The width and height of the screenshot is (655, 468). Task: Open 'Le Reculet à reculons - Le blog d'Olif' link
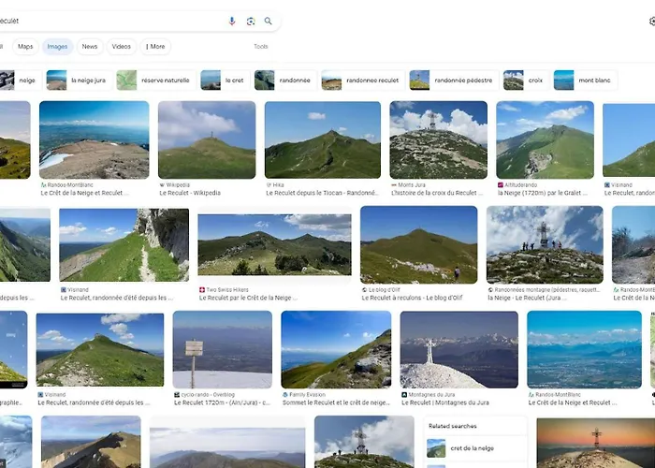[412, 298]
